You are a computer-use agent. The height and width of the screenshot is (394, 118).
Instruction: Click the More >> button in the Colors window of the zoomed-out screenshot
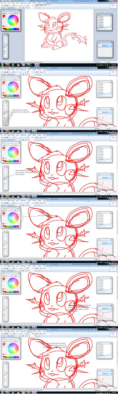click(x=16, y=13)
